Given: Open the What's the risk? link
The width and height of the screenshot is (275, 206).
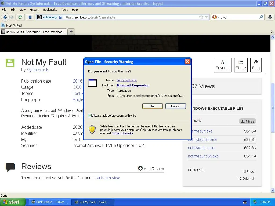Looking at the screenshot, I should point(123,133).
